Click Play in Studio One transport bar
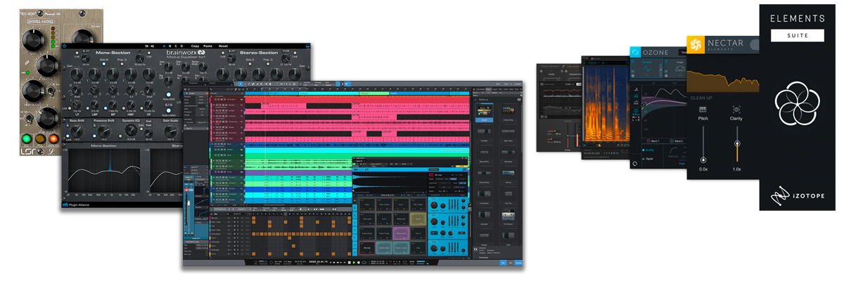The image size is (844, 281). (354, 263)
